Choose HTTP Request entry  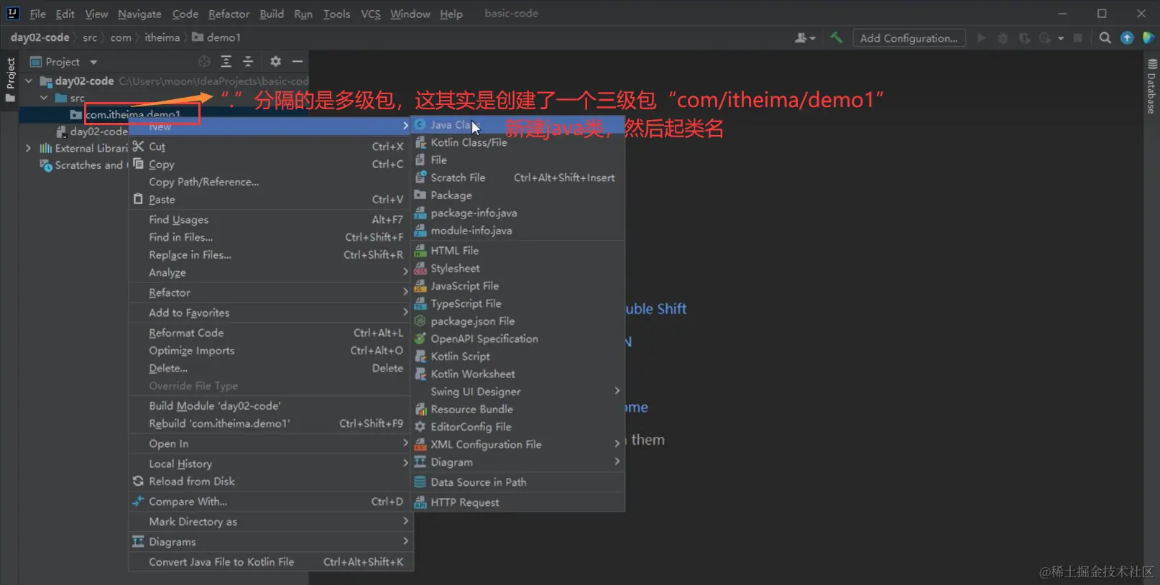(x=518, y=502)
